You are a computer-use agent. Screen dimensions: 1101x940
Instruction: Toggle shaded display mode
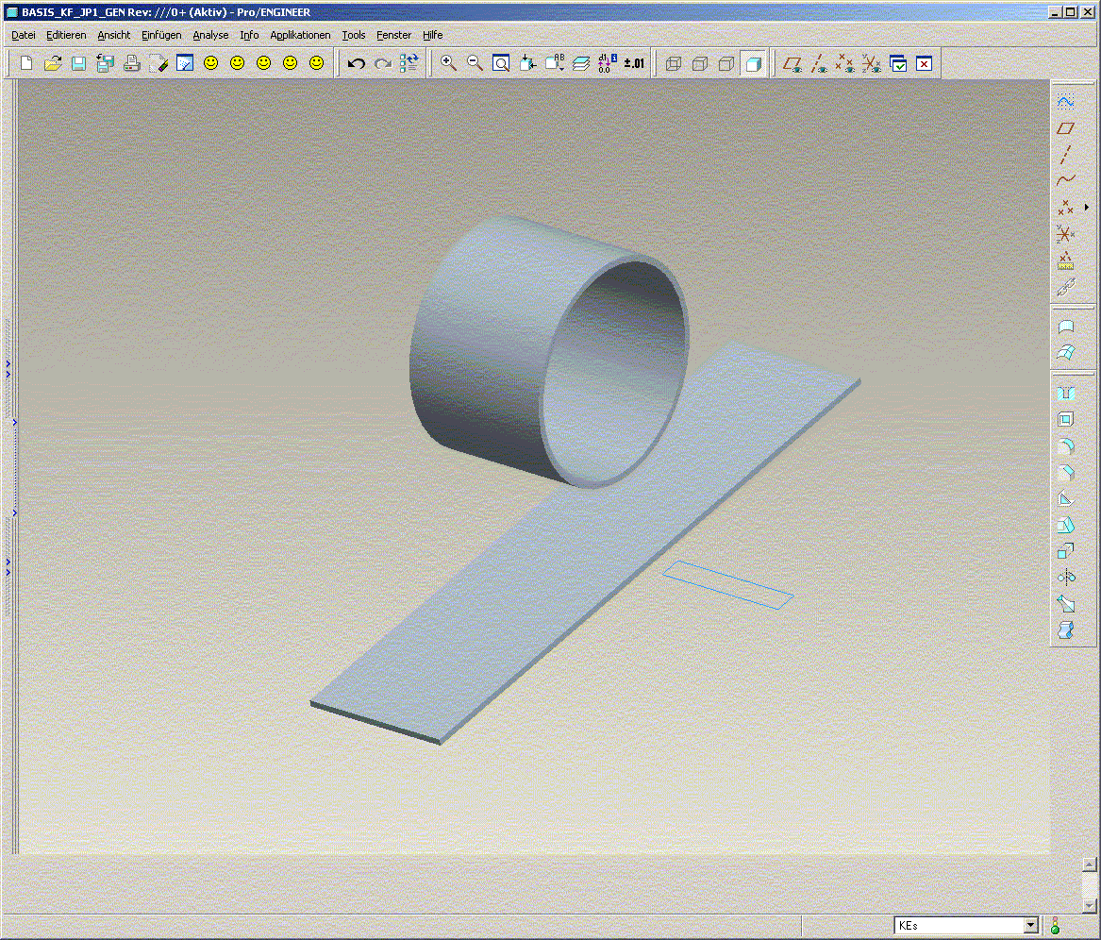[753, 63]
